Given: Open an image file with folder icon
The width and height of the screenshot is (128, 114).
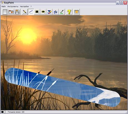Looking at the screenshot, I should pyautogui.click(x=11, y=12).
